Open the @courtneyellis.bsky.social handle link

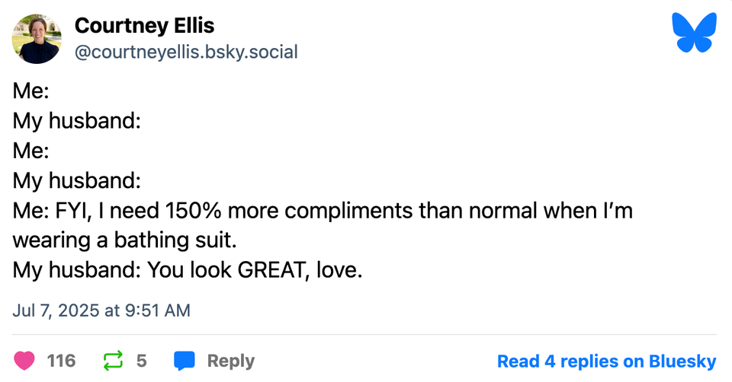pyautogui.click(x=185, y=52)
